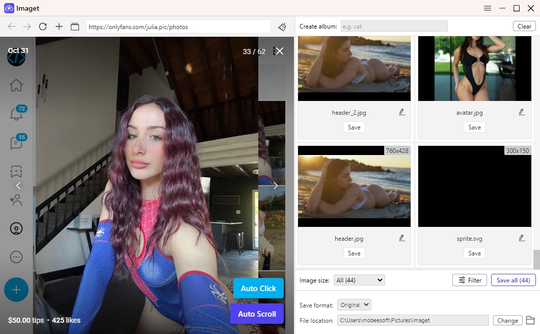Click Save all (44) to download everything
This screenshot has height=334, width=540.
coord(513,280)
